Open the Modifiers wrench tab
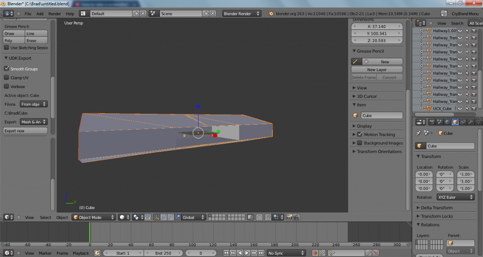This screenshot has height=257, width=483. click(x=470, y=122)
